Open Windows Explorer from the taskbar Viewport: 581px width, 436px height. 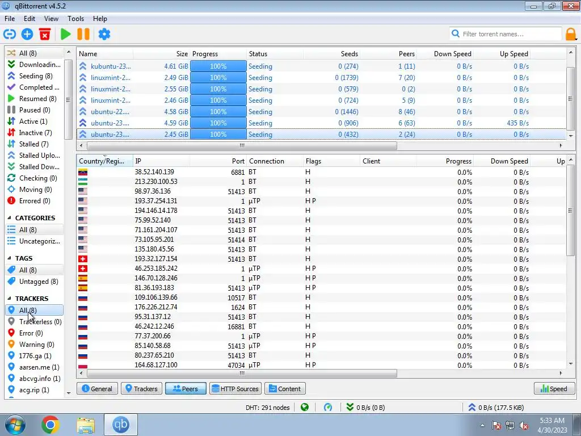pos(86,425)
